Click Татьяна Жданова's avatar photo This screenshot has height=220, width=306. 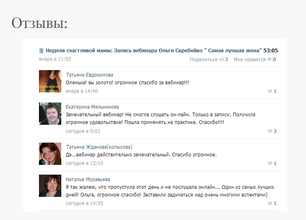[x=50, y=154]
